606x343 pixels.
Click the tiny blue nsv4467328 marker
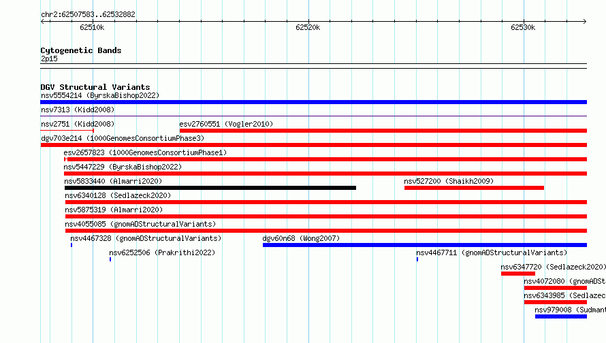tap(71, 245)
